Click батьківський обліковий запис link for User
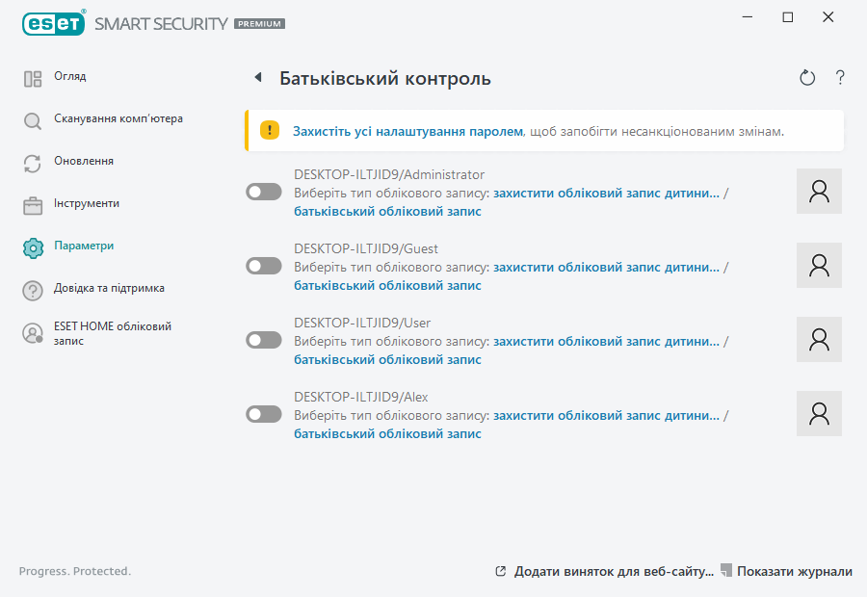 click(387, 359)
